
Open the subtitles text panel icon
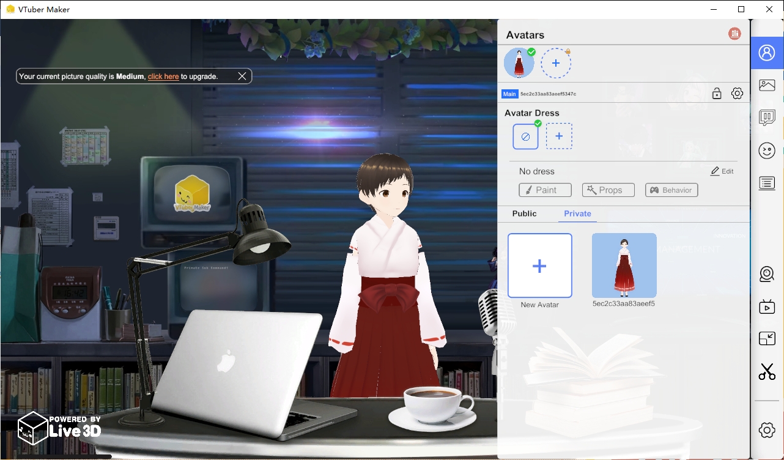pyautogui.click(x=767, y=183)
